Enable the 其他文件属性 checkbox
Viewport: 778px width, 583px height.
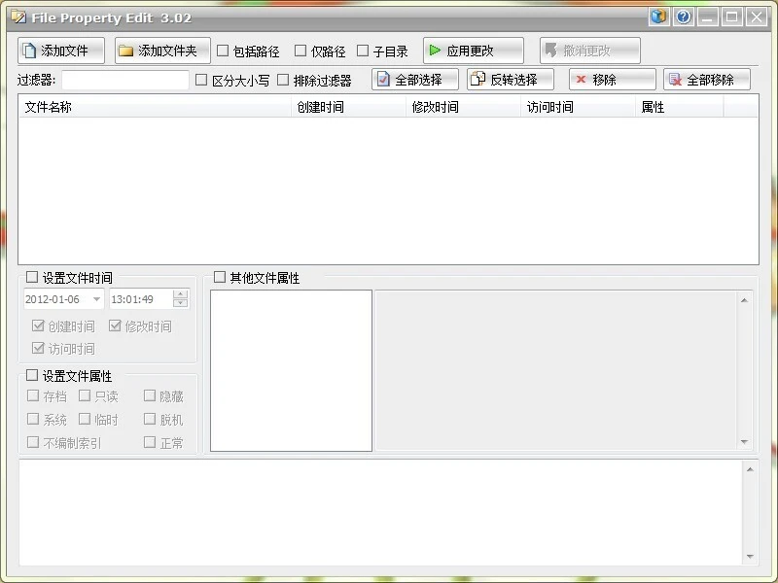[220, 277]
